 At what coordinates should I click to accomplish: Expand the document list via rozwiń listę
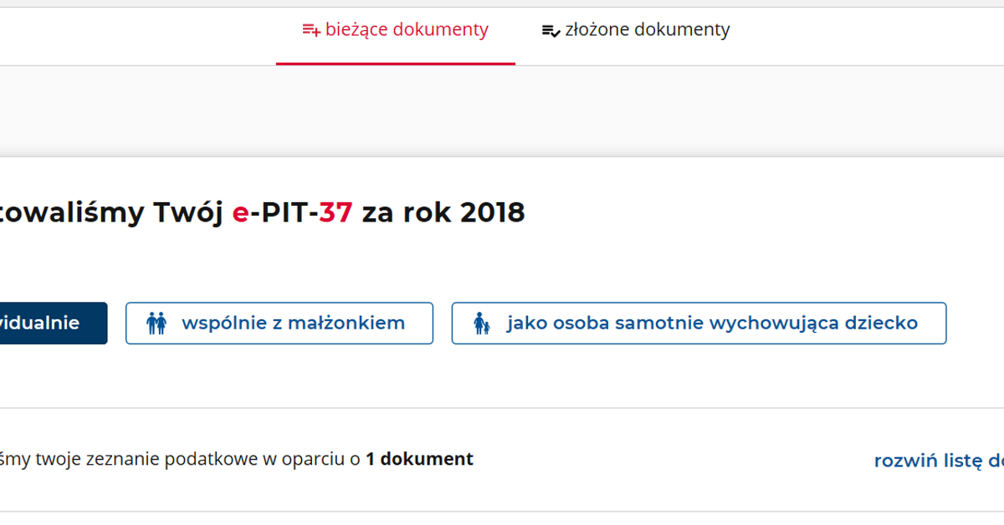click(x=939, y=461)
